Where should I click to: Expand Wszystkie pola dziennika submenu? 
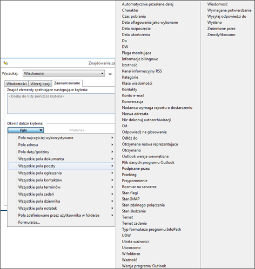point(62,201)
